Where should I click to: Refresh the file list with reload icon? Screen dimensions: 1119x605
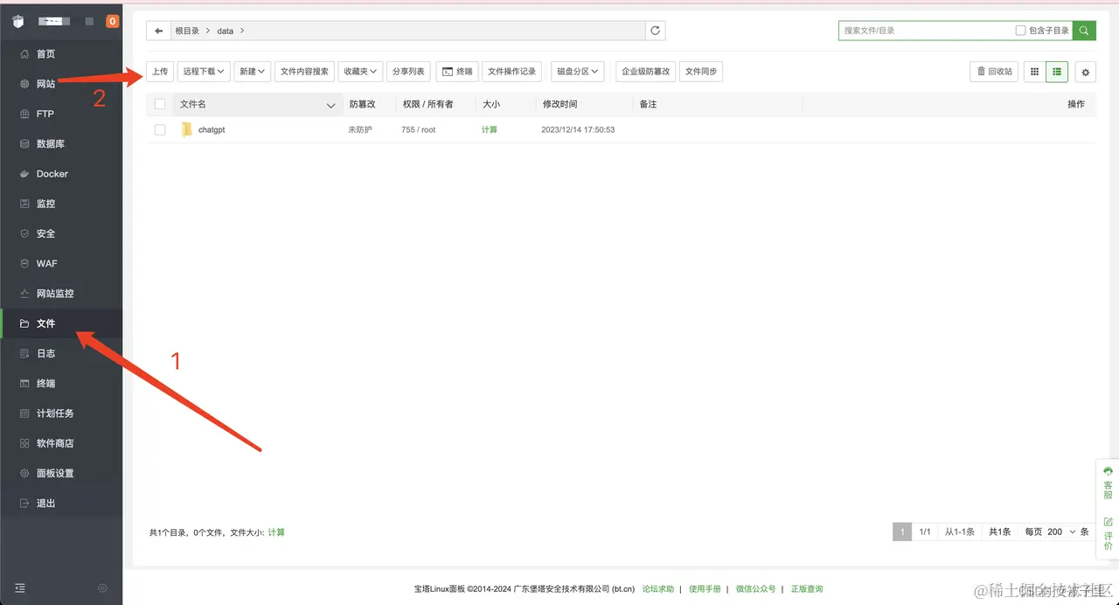coord(656,31)
